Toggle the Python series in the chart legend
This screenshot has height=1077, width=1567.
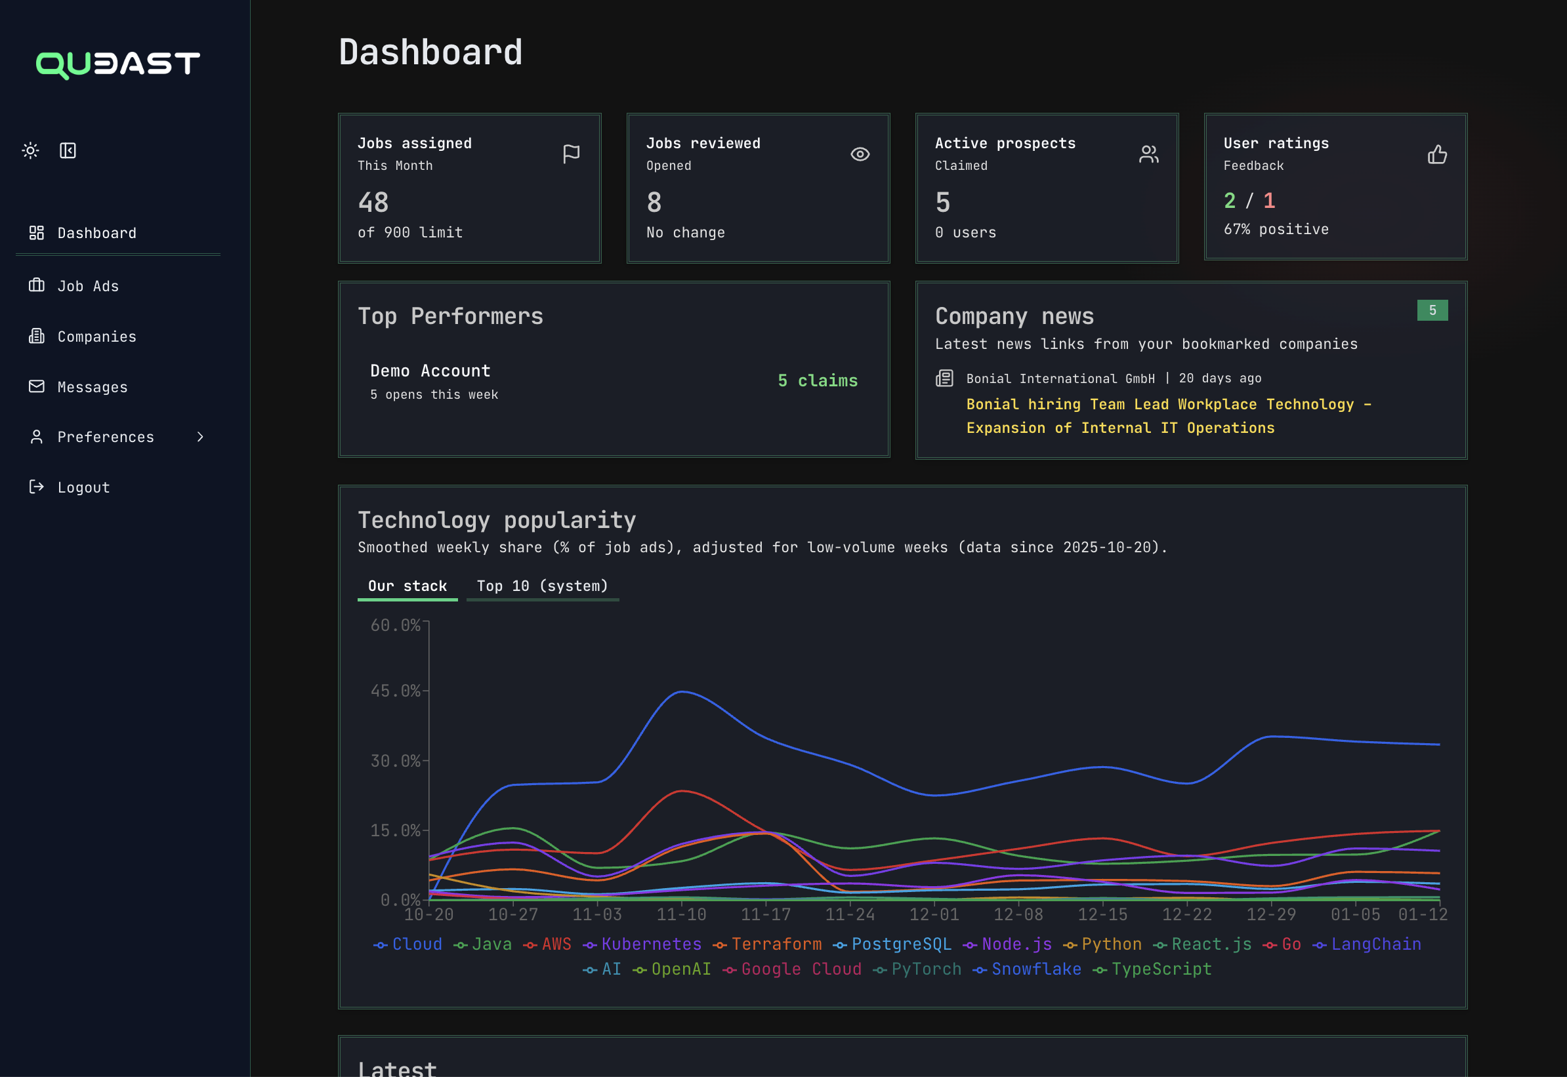coord(1109,943)
